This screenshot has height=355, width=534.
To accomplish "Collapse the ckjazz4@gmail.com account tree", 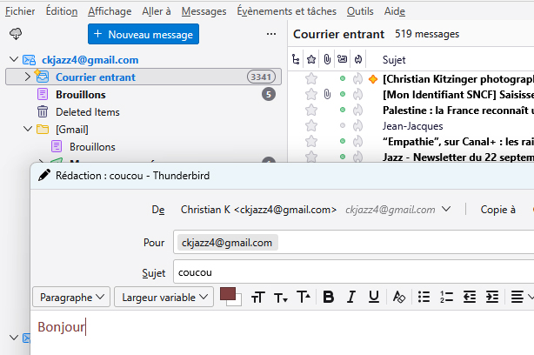I will coord(14,60).
